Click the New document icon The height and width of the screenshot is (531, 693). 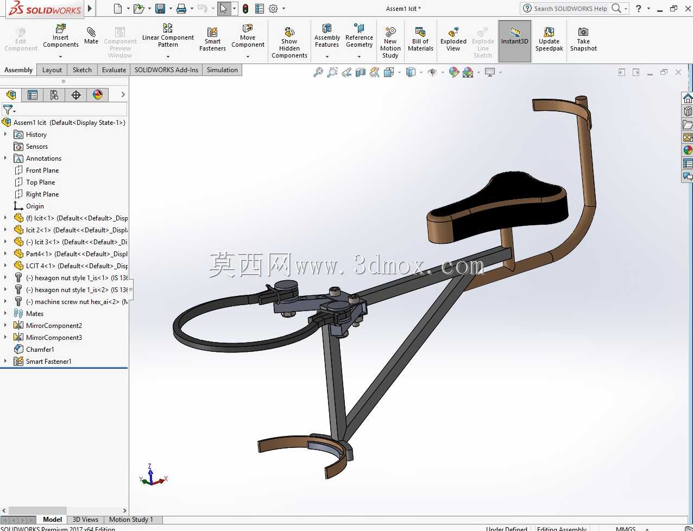[118, 8]
